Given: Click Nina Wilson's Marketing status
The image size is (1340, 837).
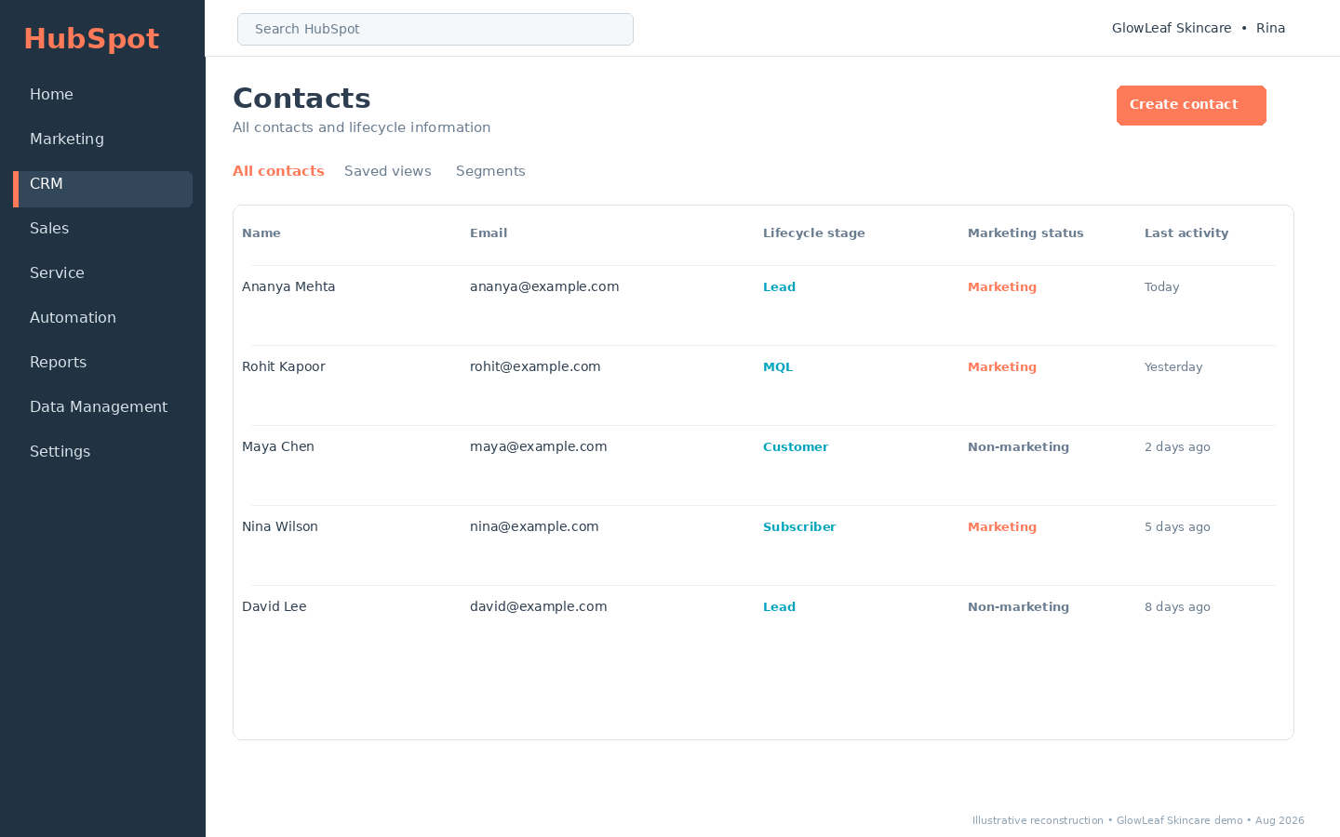Looking at the screenshot, I should [1002, 527].
